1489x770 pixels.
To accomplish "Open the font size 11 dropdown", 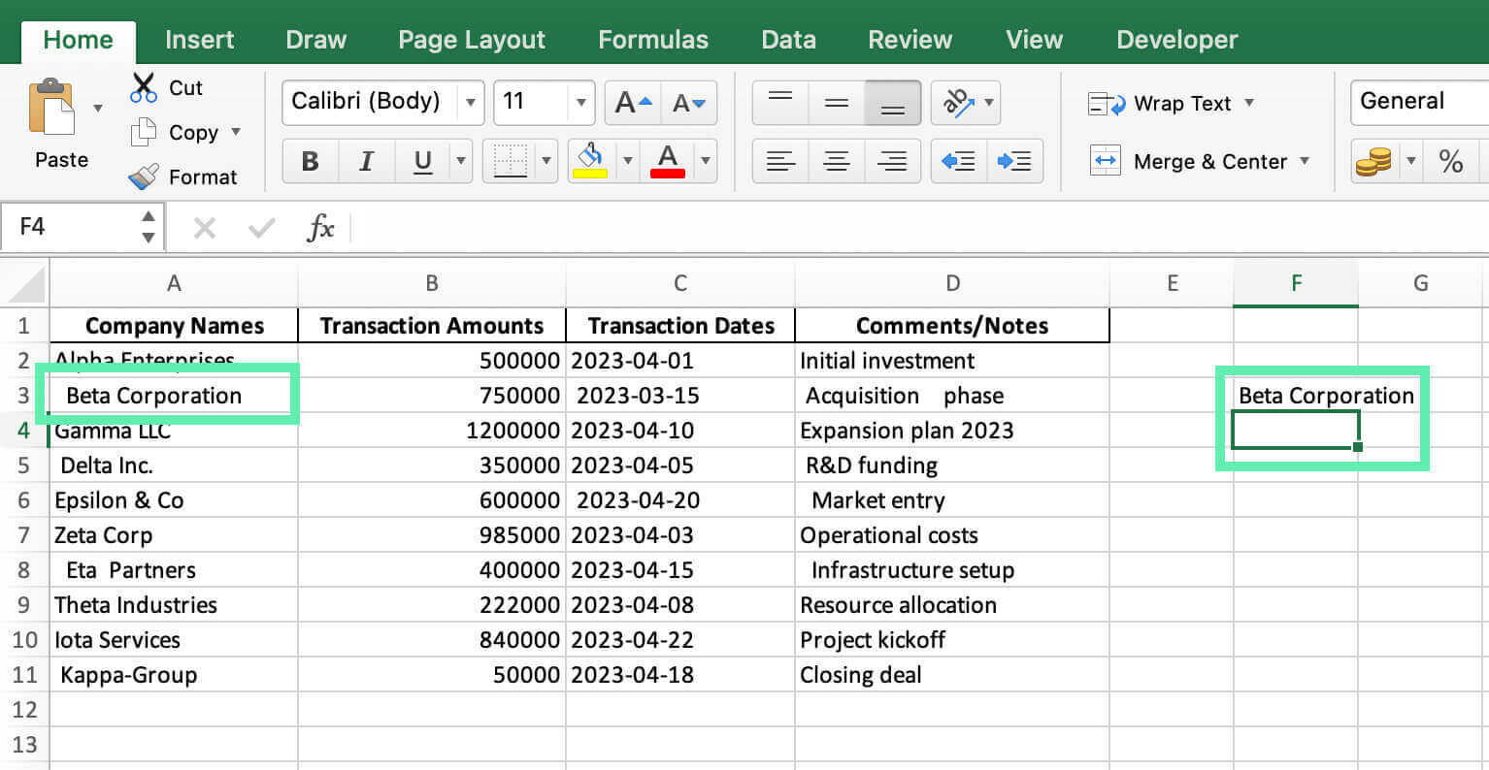I will point(581,103).
